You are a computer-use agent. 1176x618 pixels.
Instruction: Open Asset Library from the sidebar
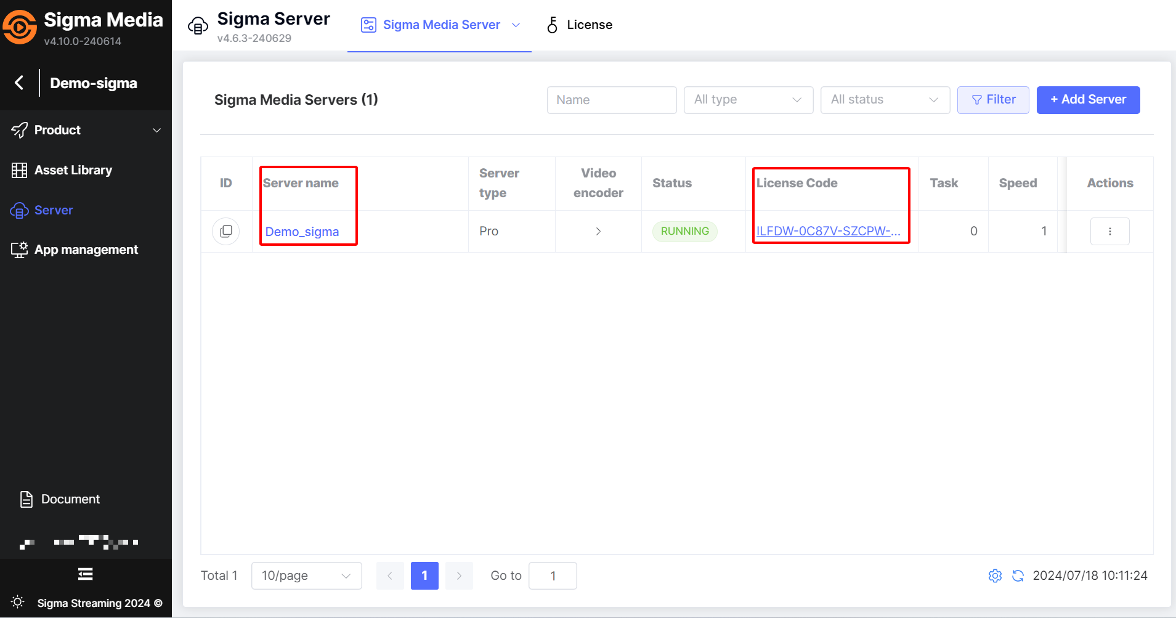(x=73, y=170)
